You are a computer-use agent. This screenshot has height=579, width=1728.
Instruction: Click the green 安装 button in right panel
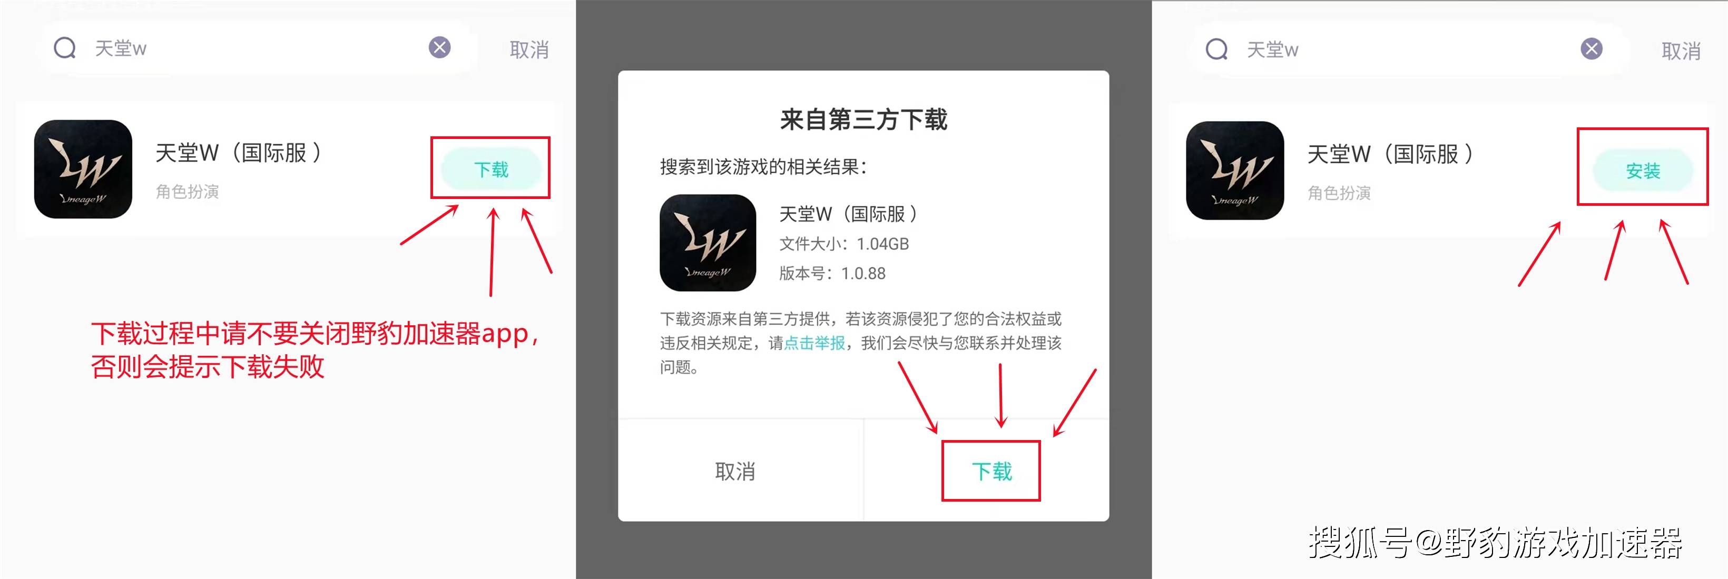(1643, 171)
